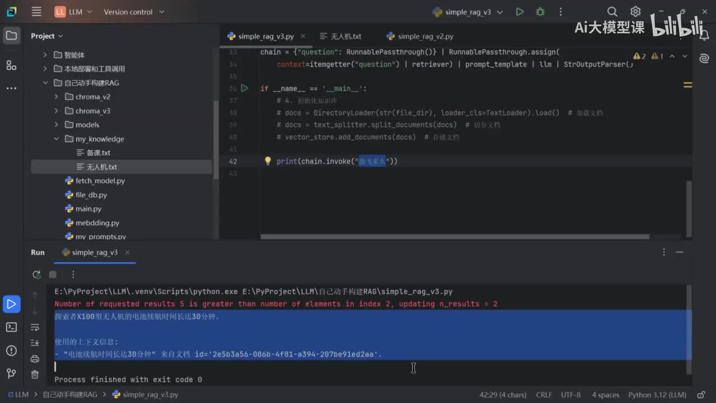Open the warnings inspection widget
716x403 pixels.
click(649, 56)
